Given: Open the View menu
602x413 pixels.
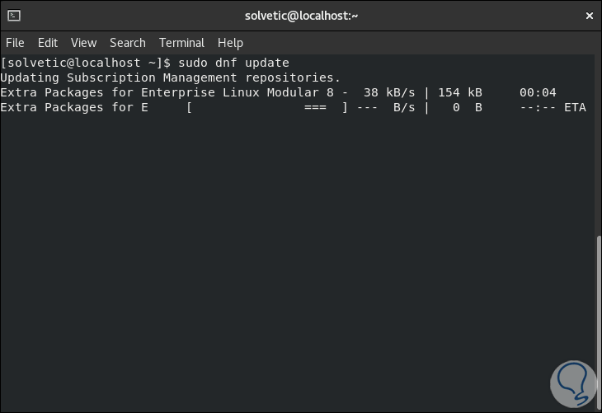Looking at the screenshot, I should (83, 43).
